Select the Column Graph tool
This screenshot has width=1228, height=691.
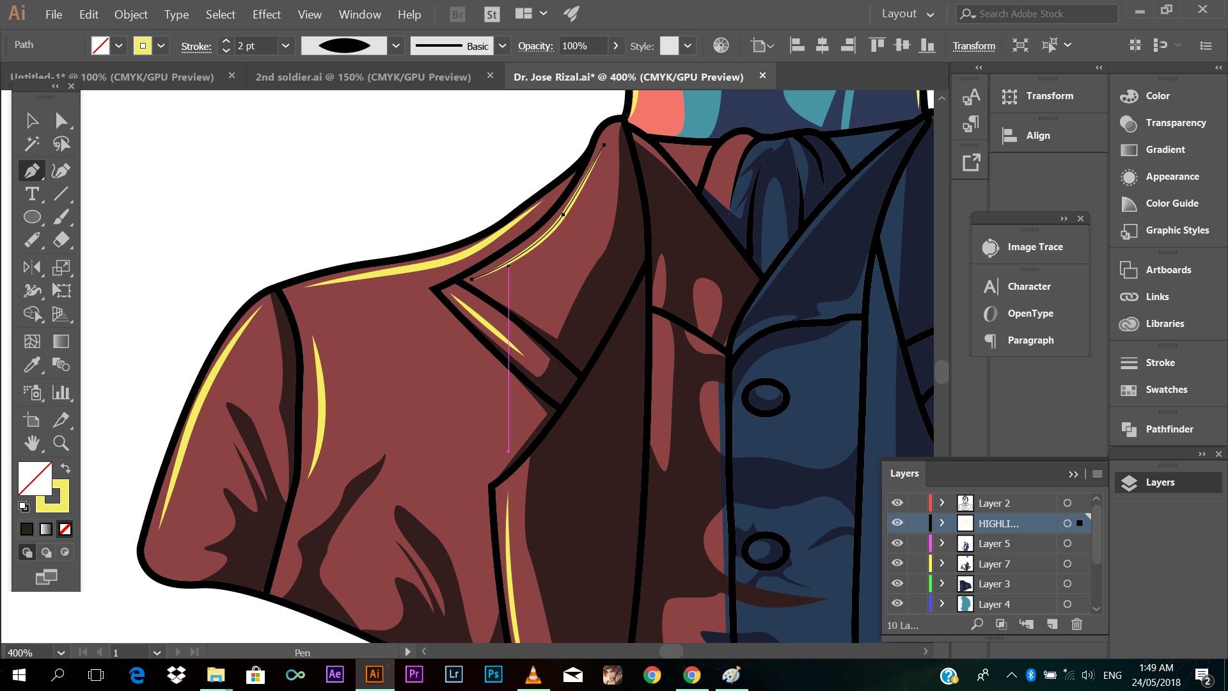click(x=61, y=392)
